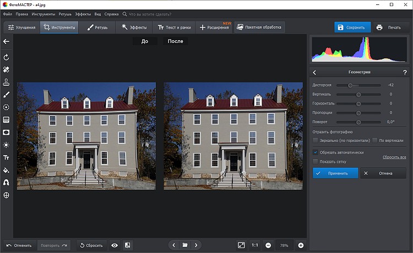413x253 pixels.
Task: Uncheck Обрезать автоматически checkbox
Action: (x=316, y=152)
